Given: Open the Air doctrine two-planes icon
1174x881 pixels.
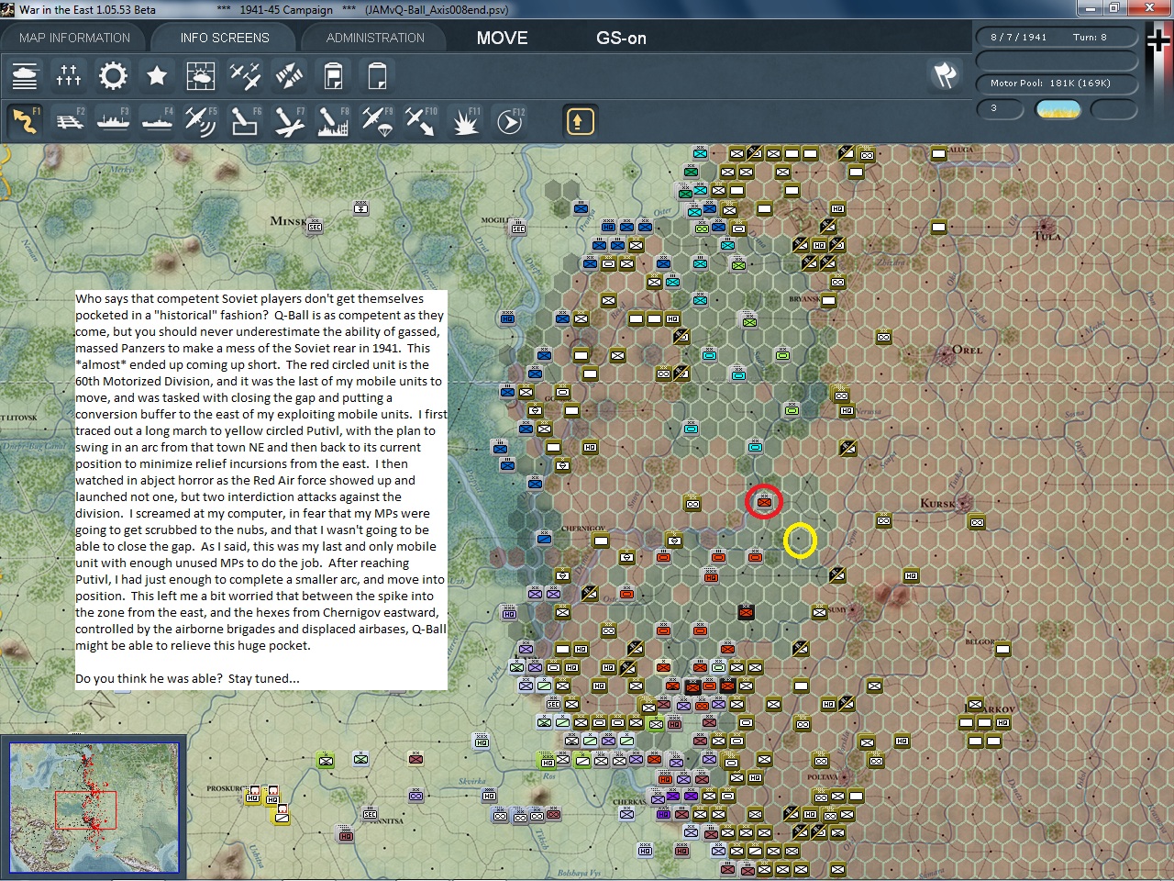Looking at the screenshot, I should point(245,75).
